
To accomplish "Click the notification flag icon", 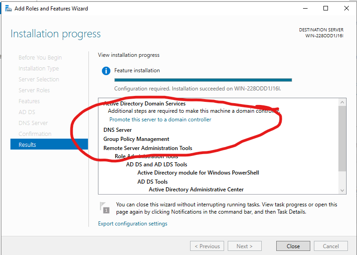I will [x=105, y=208].
